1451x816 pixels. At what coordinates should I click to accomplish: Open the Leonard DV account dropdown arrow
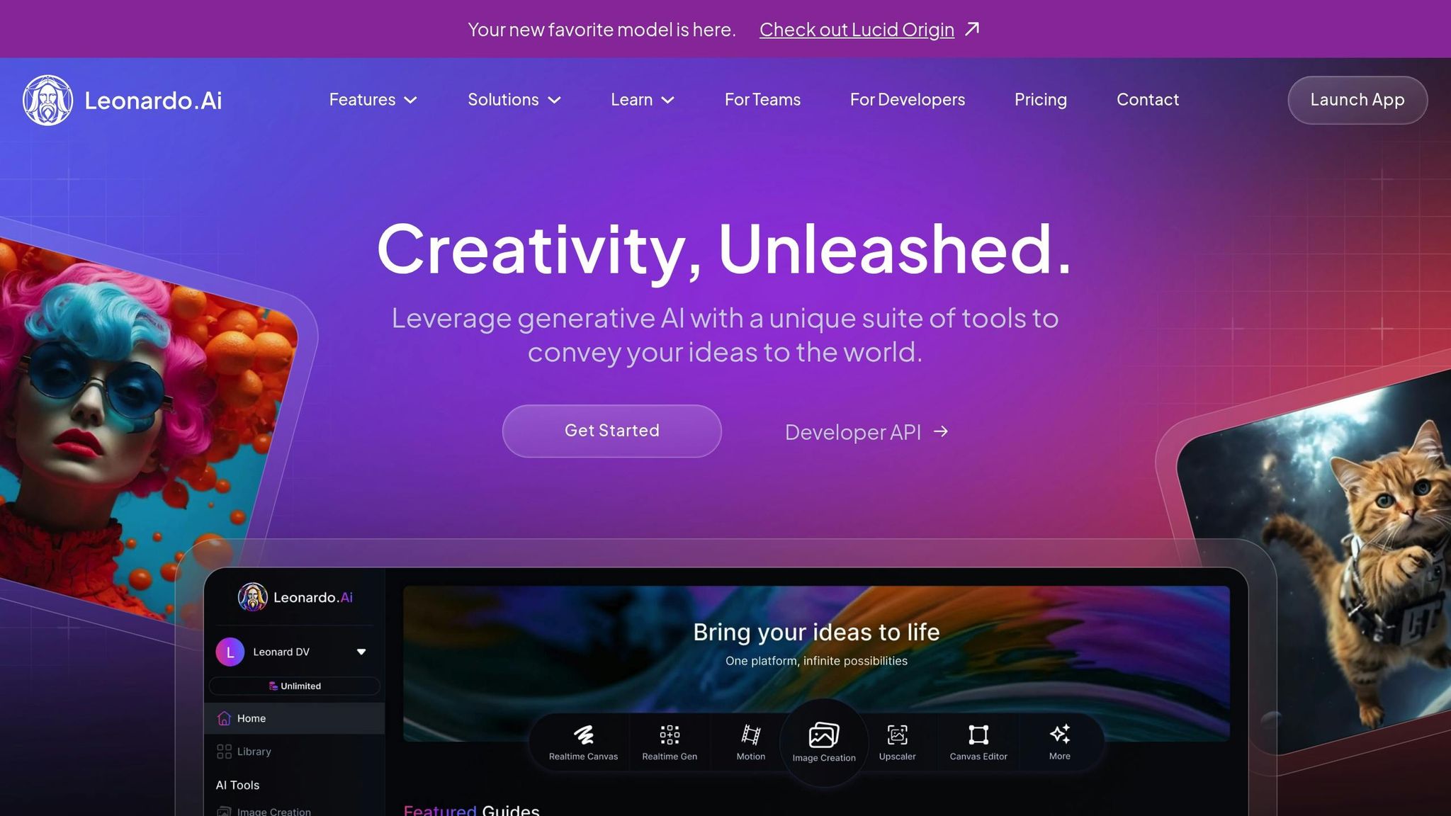361,652
